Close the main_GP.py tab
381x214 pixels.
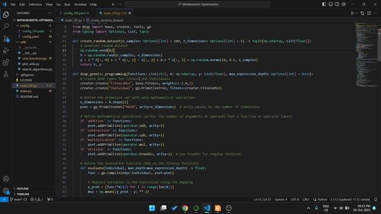pos(130,13)
